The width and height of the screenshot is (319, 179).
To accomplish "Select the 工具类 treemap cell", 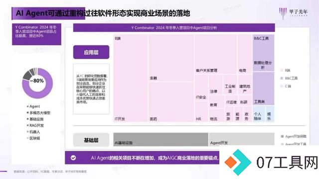I will coord(264,89).
